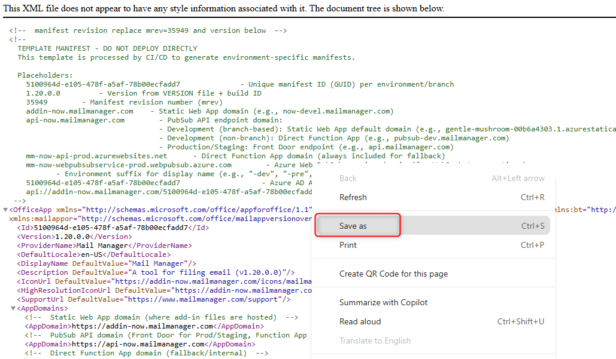Viewport: 616px width, 359px height.
Task: Click the DefaultLocale en-US line
Action: [x=94, y=254]
